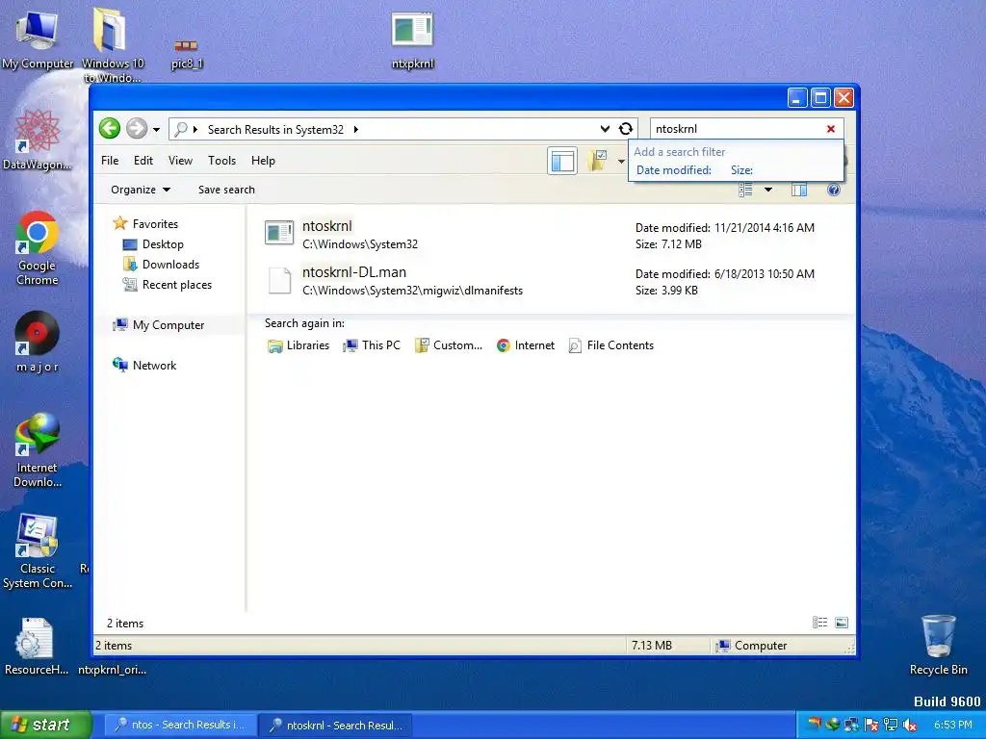Expand the address bar history chevron
This screenshot has width=986, height=739.
(x=605, y=129)
